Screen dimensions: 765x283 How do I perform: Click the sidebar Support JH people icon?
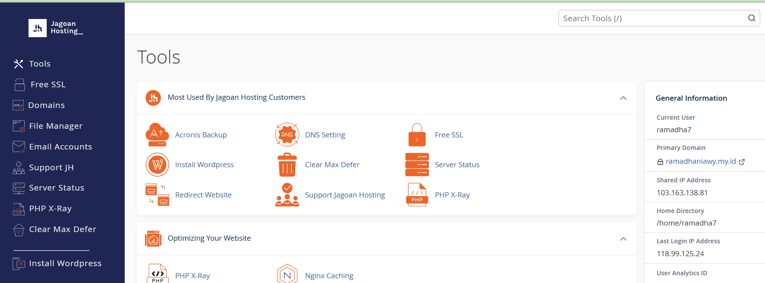19,168
